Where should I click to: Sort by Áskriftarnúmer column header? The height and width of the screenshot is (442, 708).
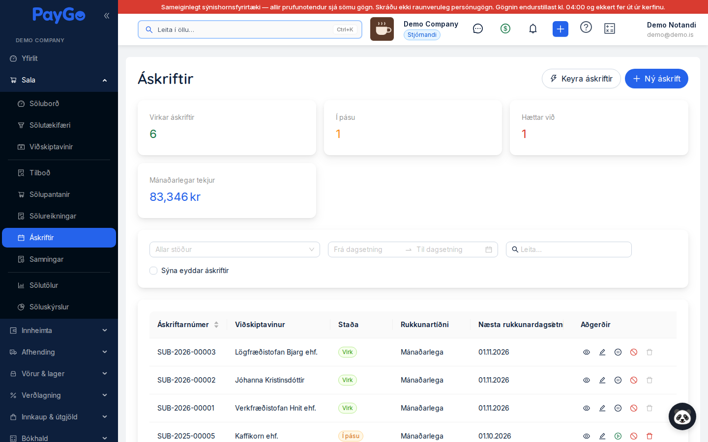[188, 325]
